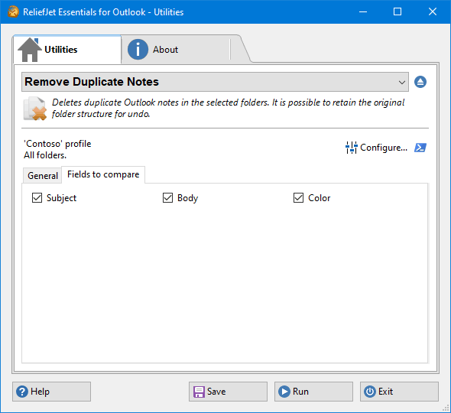Click the blue eject arrow icon
The height and width of the screenshot is (413, 451).
(x=420, y=82)
